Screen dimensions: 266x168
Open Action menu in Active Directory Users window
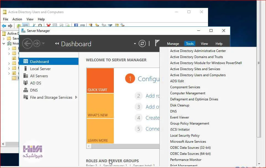(17, 19)
